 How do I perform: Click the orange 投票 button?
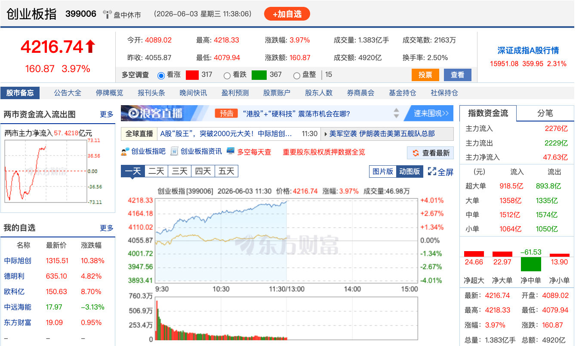coord(425,75)
